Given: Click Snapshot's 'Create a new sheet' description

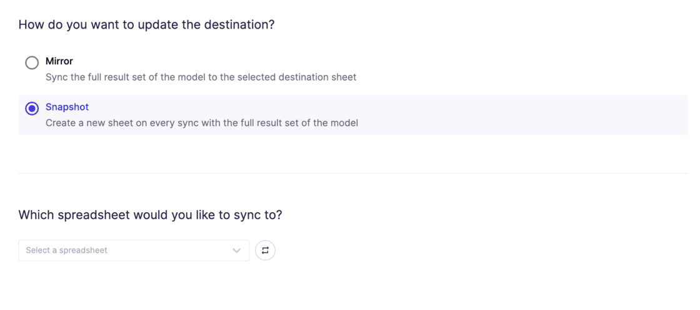Looking at the screenshot, I should click(201, 123).
